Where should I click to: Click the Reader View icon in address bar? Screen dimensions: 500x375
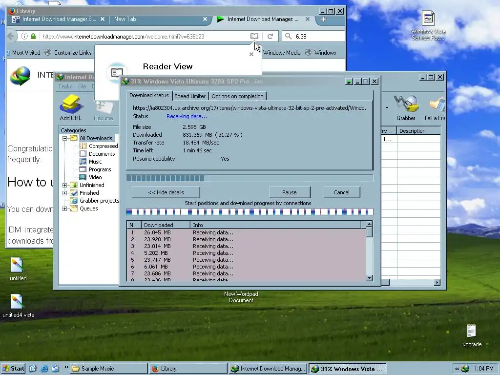point(254,36)
